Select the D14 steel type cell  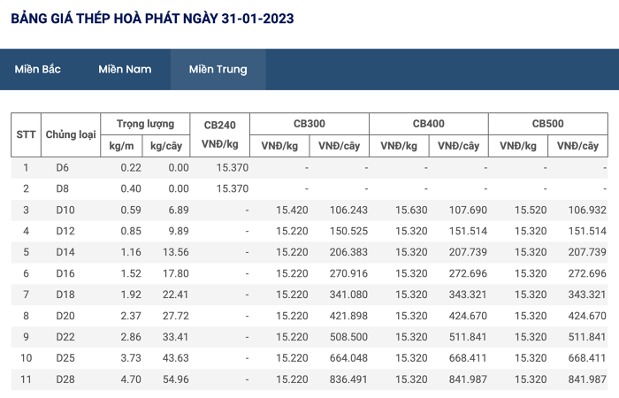pos(65,252)
